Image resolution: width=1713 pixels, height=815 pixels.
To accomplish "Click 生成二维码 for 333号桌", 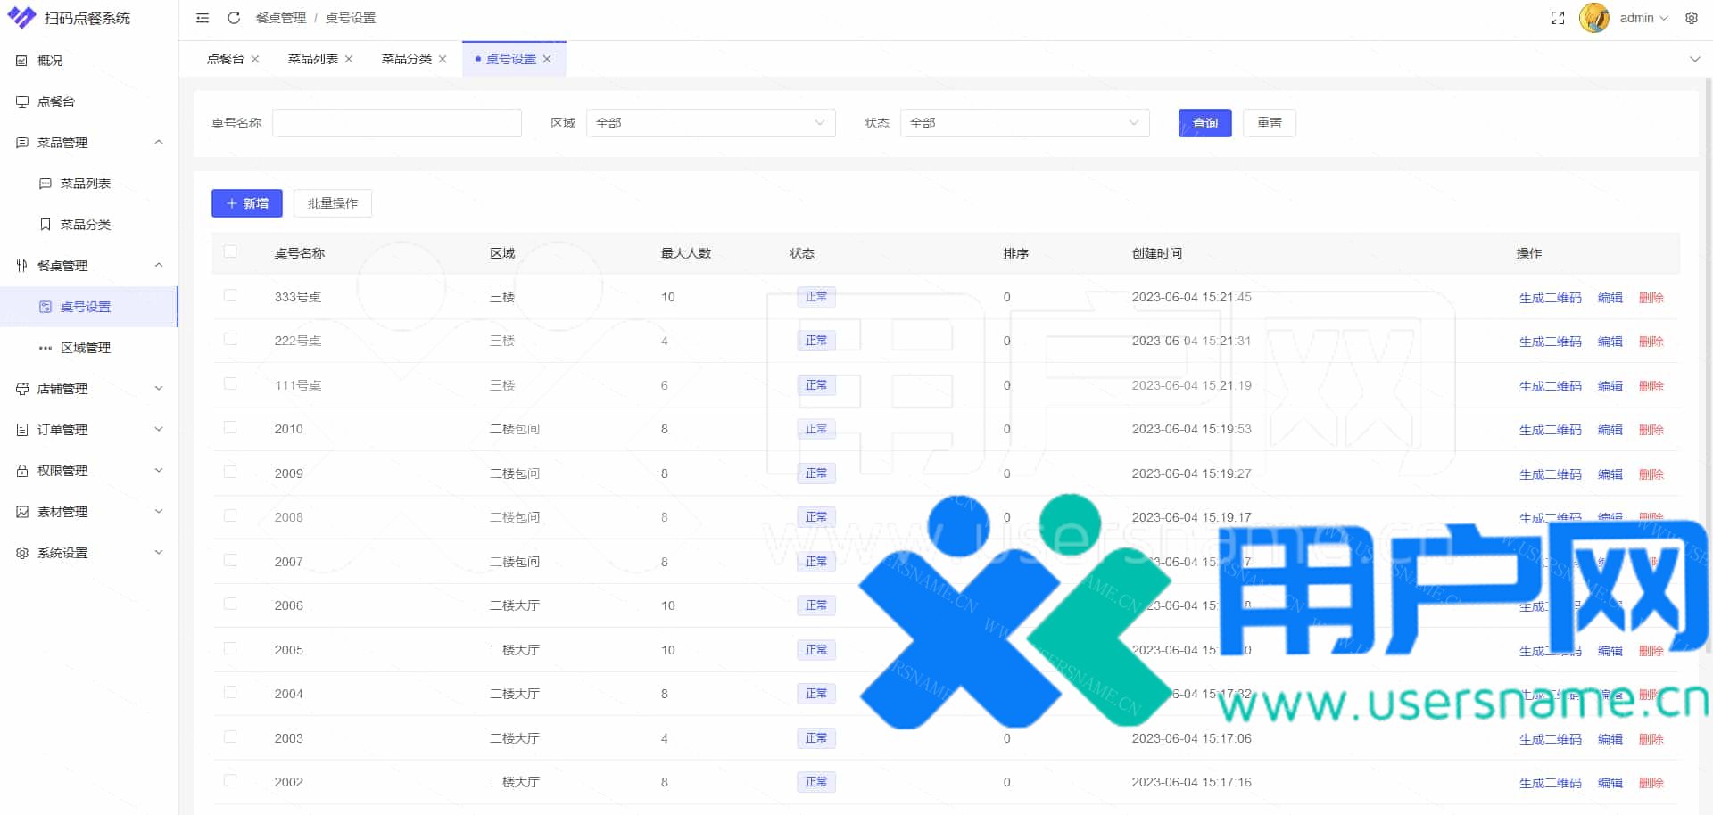I will (1550, 298).
